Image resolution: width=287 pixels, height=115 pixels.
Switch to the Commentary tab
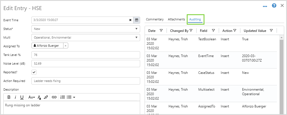click(155, 19)
